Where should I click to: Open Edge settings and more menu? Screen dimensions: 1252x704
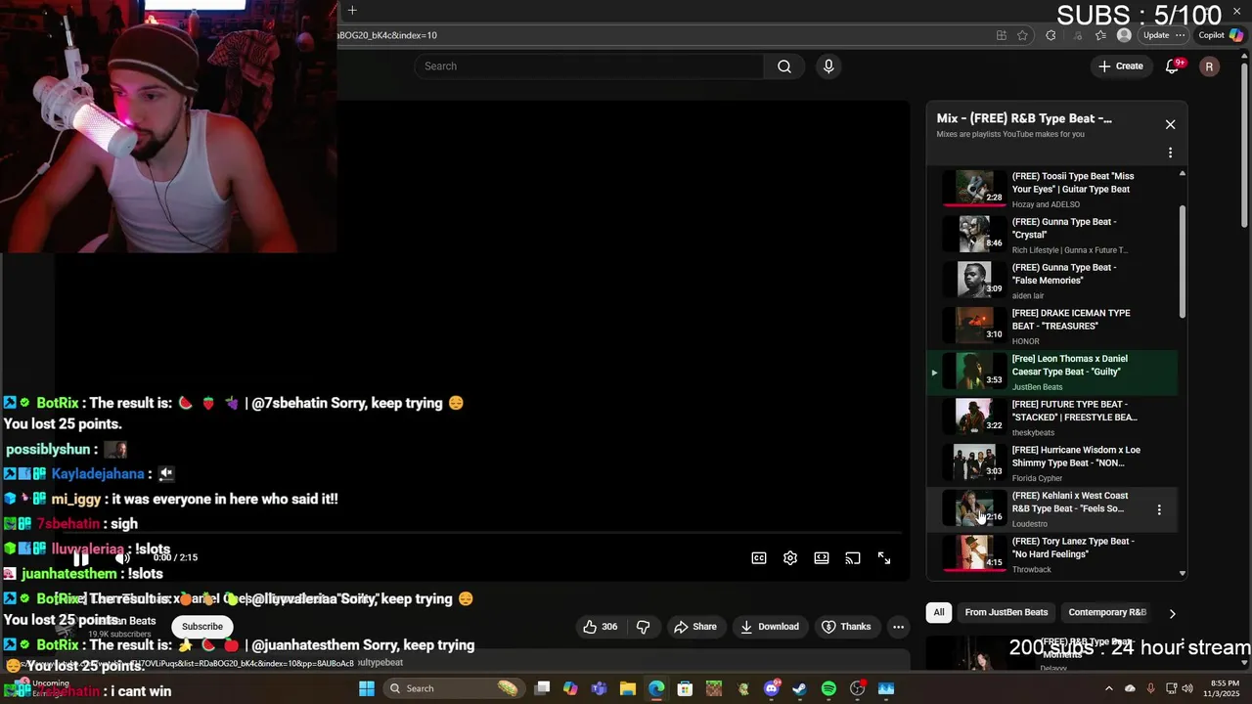click(x=1181, y=35)
